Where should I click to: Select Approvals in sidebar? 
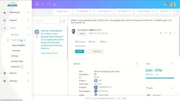point(15,67)
